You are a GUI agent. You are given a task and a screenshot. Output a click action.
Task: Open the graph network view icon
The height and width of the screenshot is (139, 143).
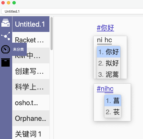pyautogui.click(x=6, y=36)
